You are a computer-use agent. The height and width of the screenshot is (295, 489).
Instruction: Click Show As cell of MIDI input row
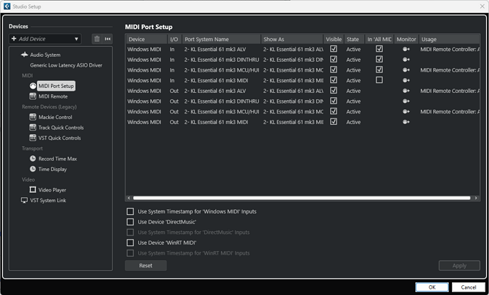(x=293, y=80)
